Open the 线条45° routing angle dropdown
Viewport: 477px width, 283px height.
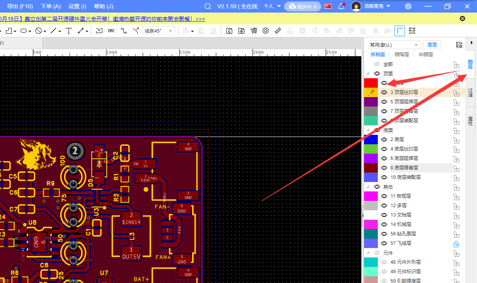(x=159, y=31)
